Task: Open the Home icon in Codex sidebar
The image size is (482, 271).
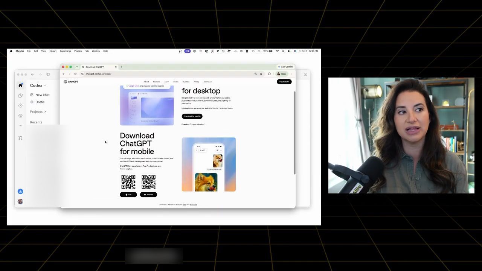Action: click(20, 85)
